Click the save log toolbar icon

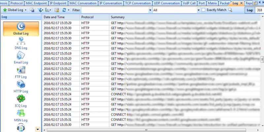coord(32,10)
